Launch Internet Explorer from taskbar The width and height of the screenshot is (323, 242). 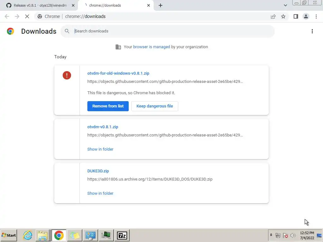tap(28, 235)
